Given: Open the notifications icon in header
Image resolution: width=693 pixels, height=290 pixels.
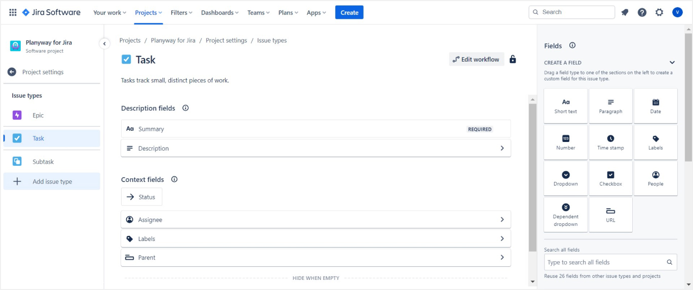Looking at the screenshot, I should [x=625, y=13].
